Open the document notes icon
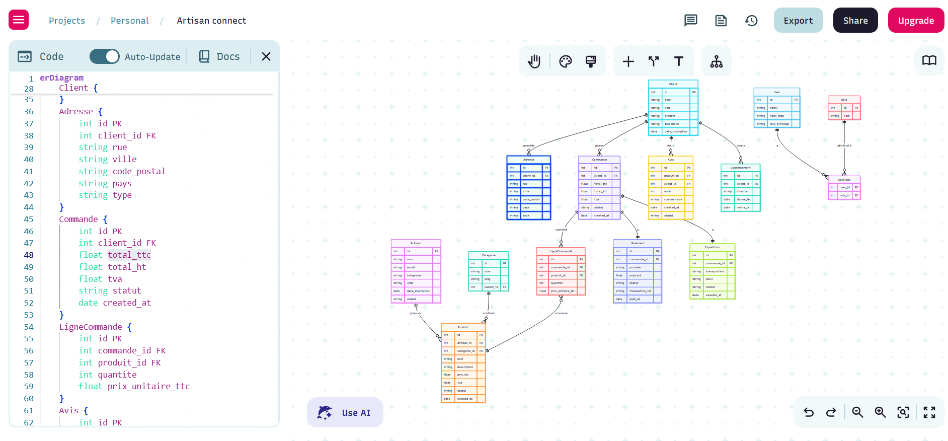Image resolution: width=948 pixels, height=441 pixels. pos(721,21)
